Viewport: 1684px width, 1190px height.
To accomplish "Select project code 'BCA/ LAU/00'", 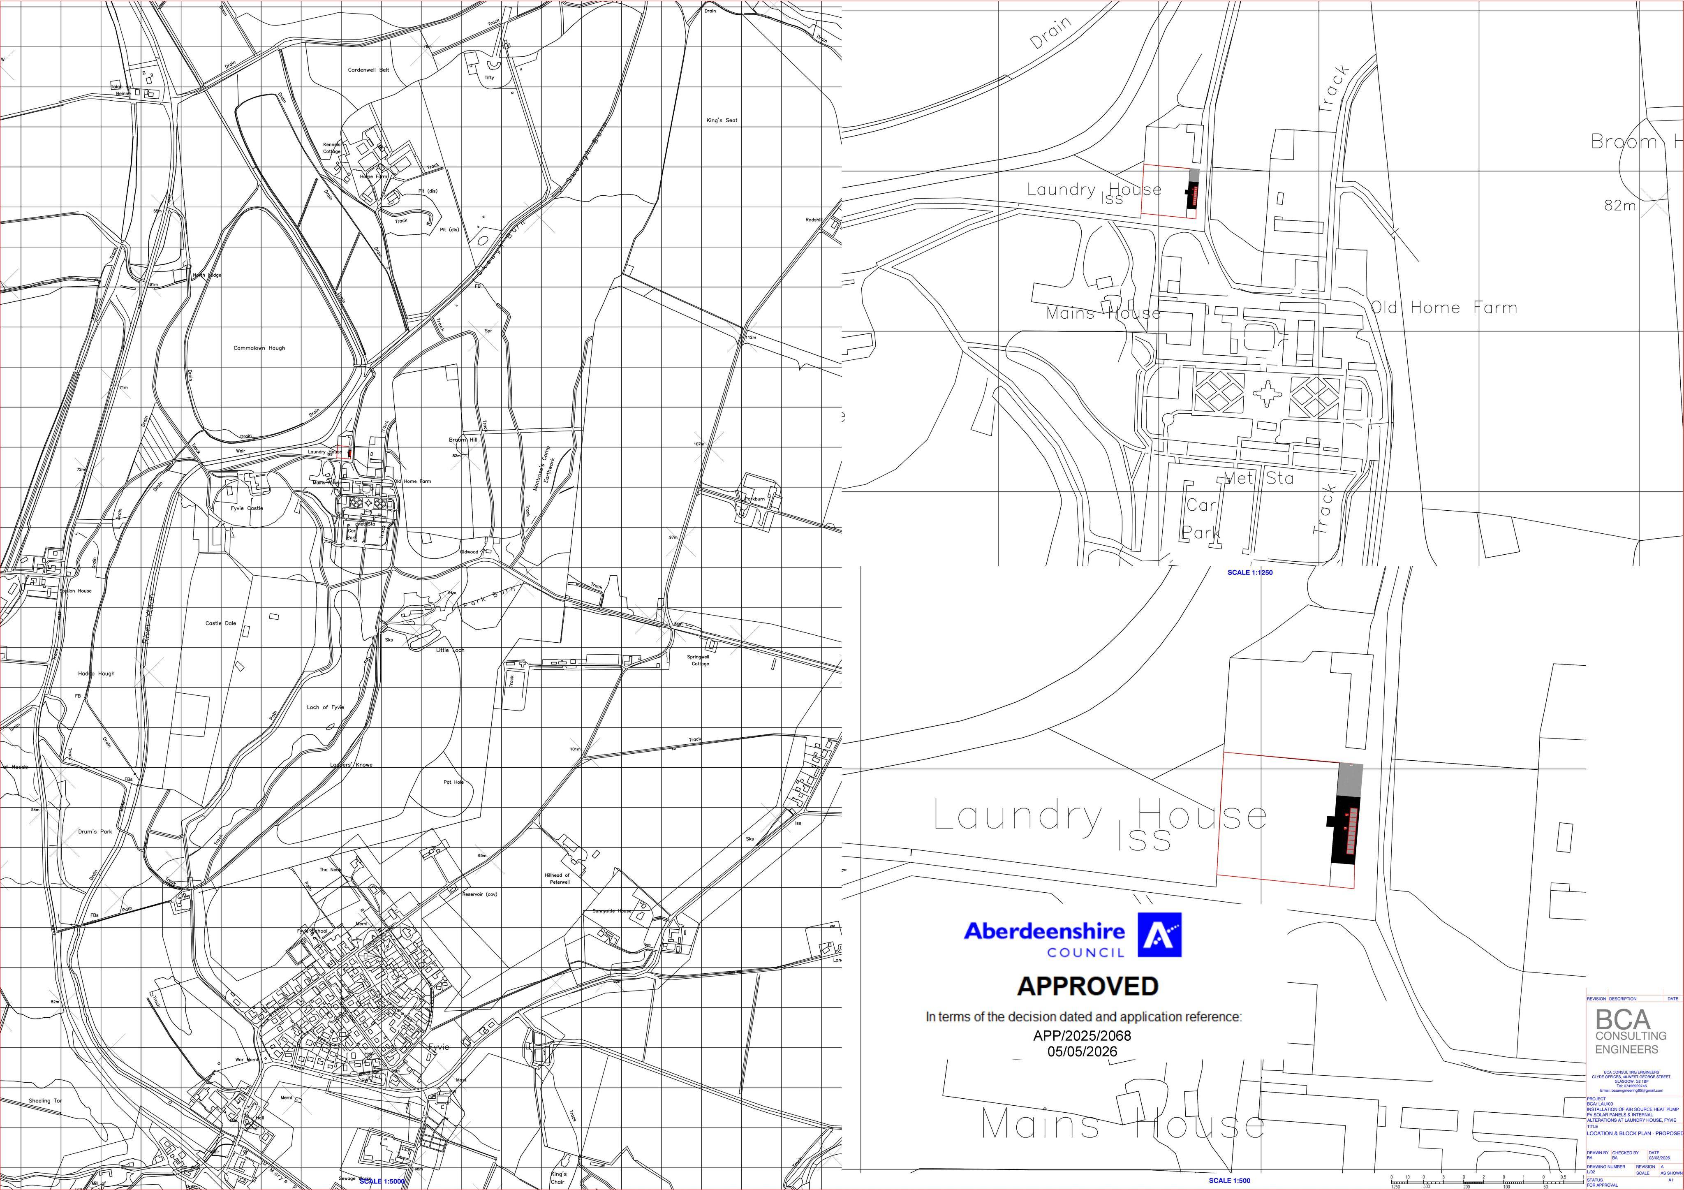I will pos(1600,1104).
